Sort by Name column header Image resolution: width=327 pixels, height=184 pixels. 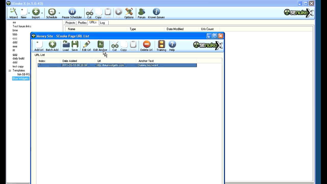point(96,29)
